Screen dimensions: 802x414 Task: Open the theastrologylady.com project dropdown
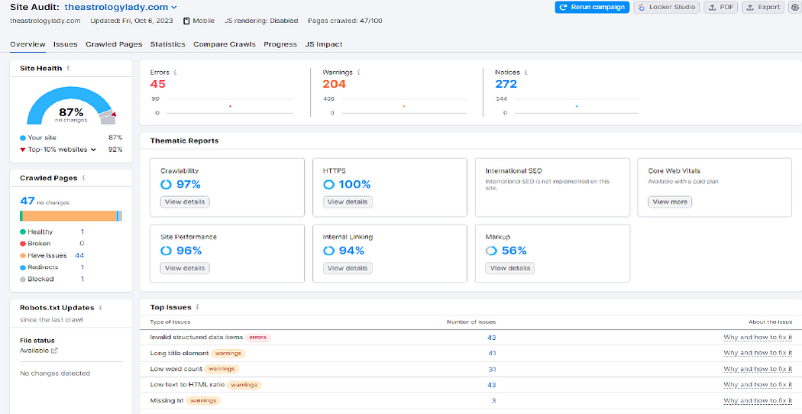120,7
